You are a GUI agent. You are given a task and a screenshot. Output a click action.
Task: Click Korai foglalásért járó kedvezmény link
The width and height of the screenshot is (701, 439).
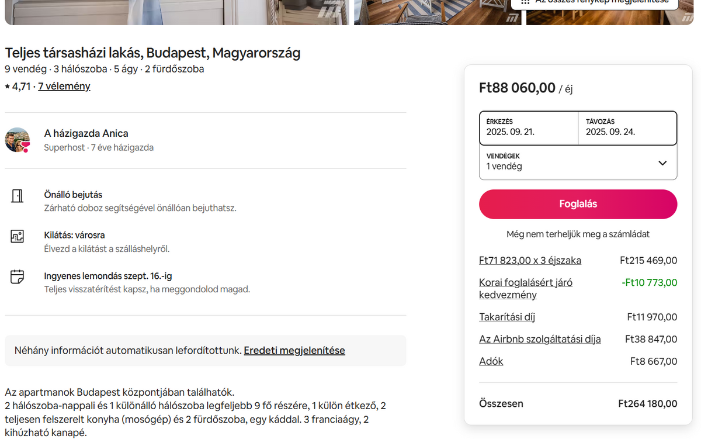point(526,289)
